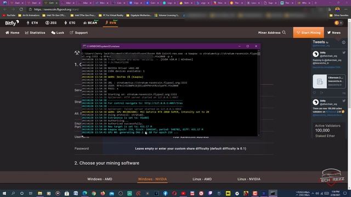Select the RVN pool tab
The width and height of the screenshot is (351, 197).
tap(111, 23)
